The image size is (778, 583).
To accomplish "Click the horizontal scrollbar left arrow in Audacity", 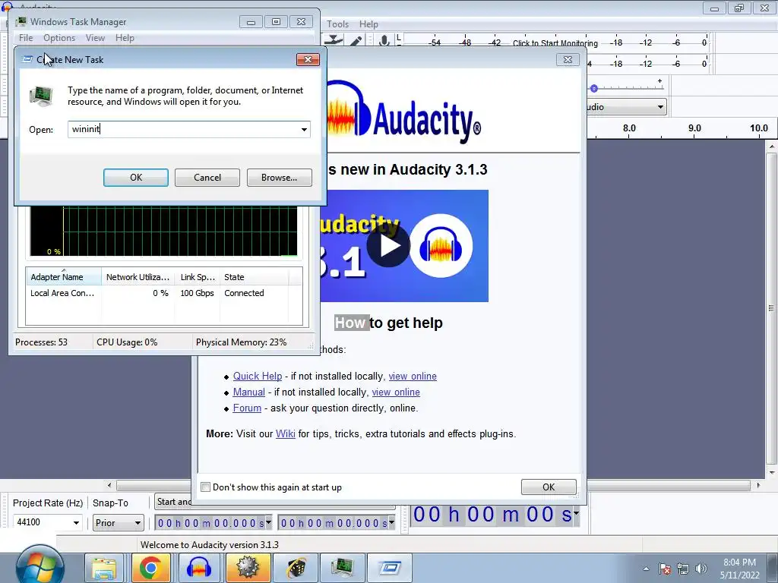I will coord(109,485).
